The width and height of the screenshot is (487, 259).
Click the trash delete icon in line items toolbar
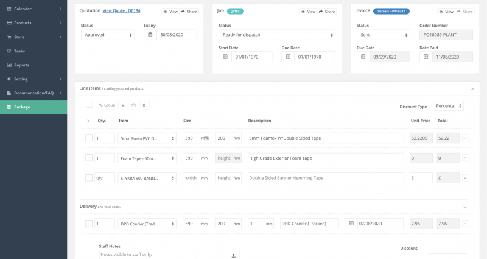click(x=144, y=105)
